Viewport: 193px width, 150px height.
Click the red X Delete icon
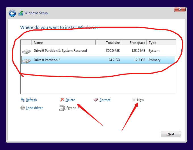tap(62, 100)
